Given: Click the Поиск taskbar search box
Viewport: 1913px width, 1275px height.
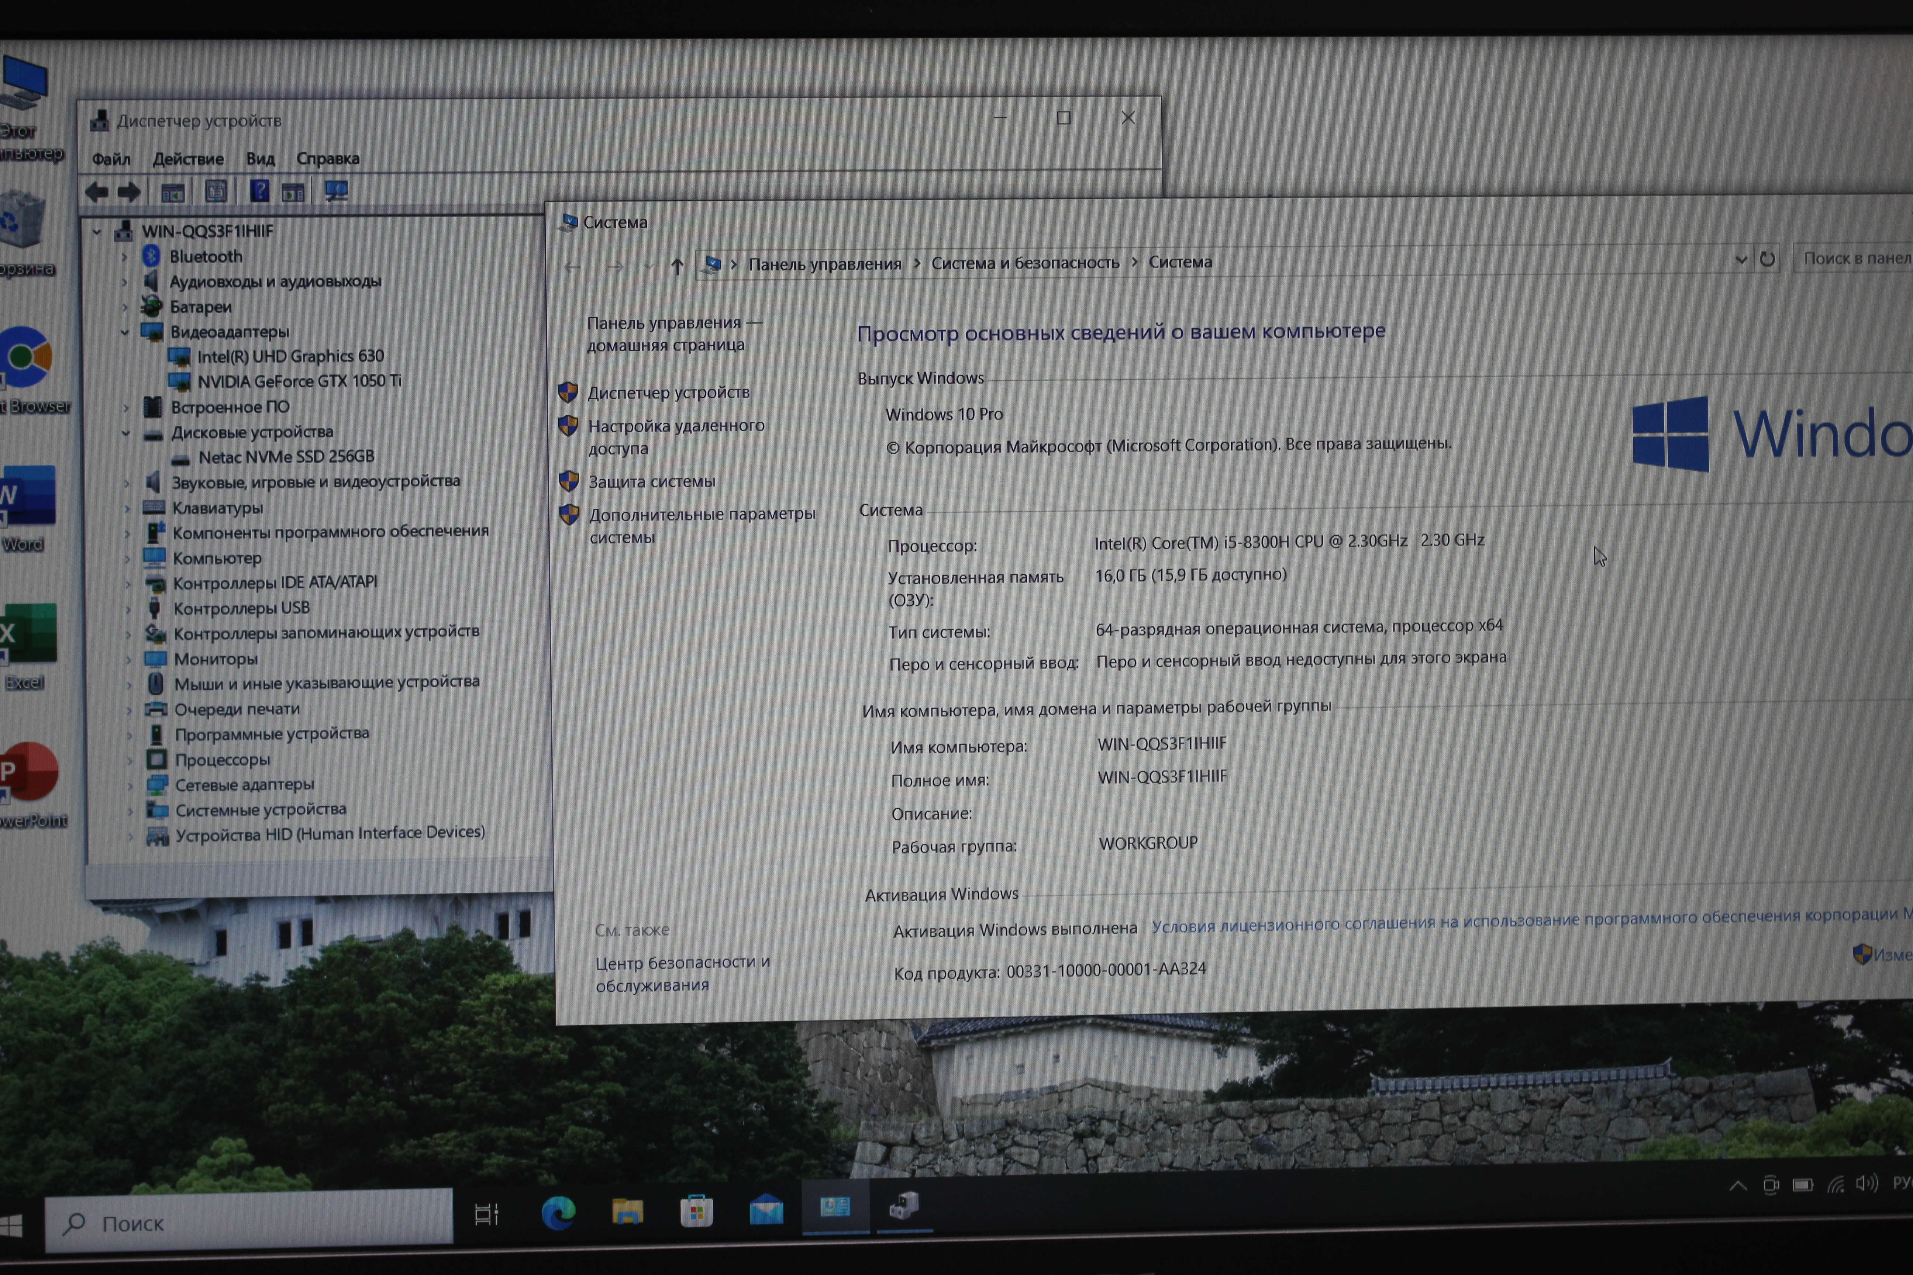Looking at the screenshot, I should coord(248,1222).
